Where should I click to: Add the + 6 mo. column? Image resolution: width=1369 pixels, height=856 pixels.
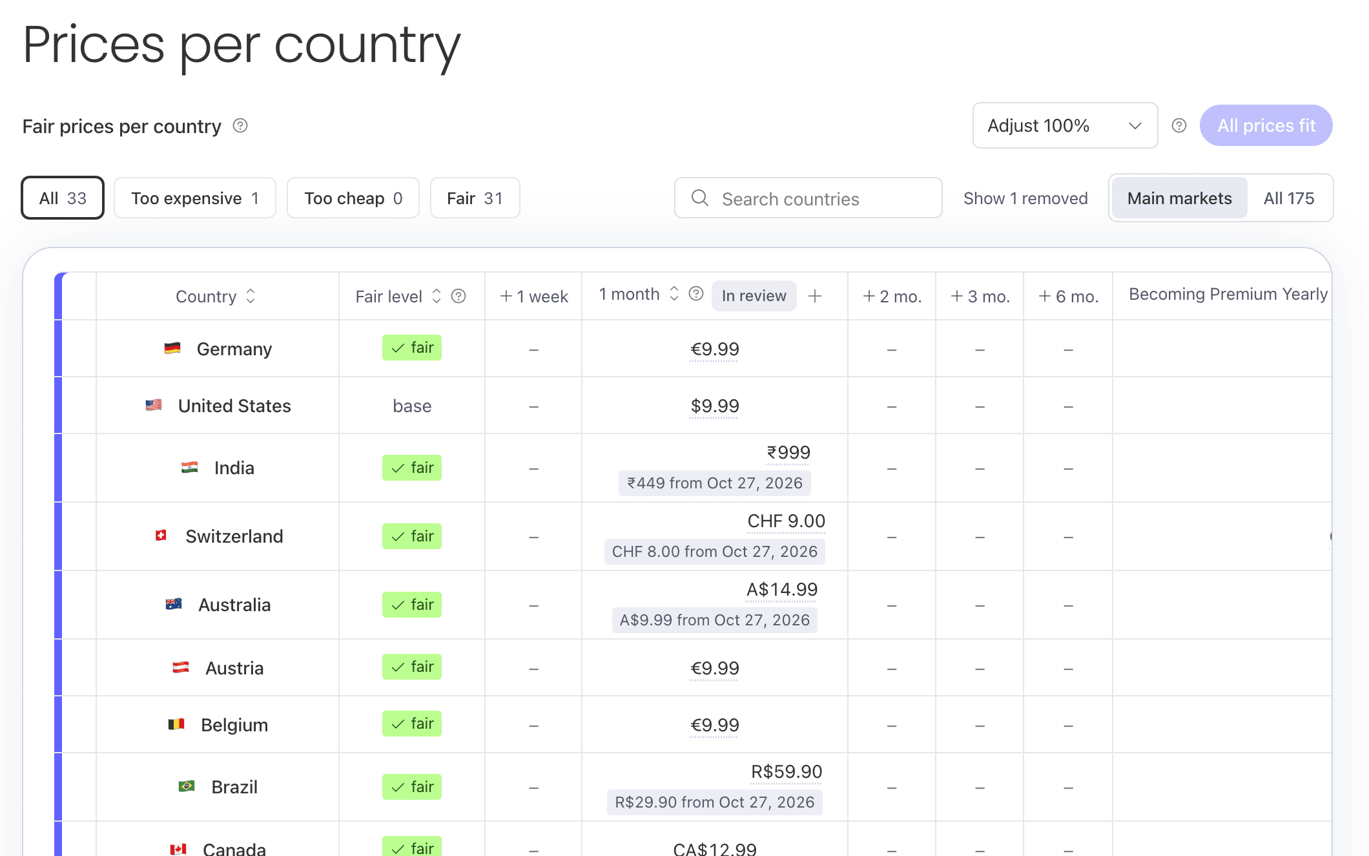(1068, 297)
